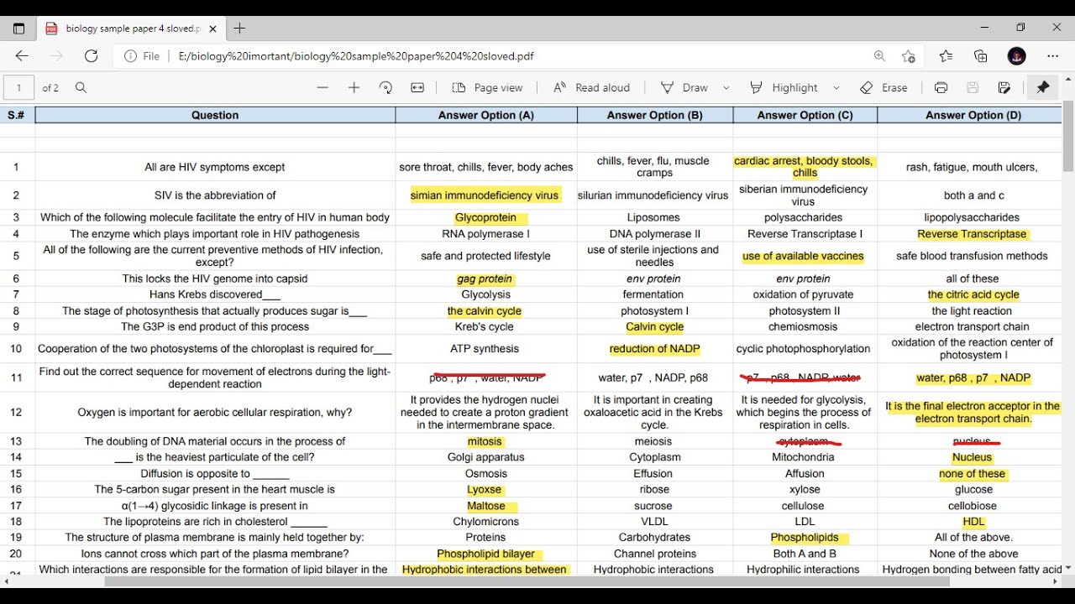Click highlighted 'Reverse Transcriptase' in option D
Image resolution: width=1075 pixels, height=604 pixels.
972,234
